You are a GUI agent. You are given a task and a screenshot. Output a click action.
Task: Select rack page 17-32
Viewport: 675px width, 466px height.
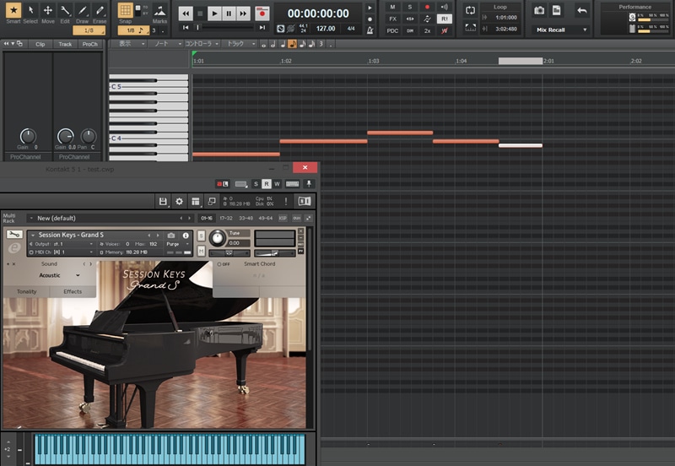[x=226, y=218]
